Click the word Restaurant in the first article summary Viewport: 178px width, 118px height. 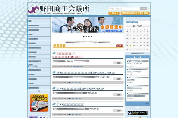69,61
